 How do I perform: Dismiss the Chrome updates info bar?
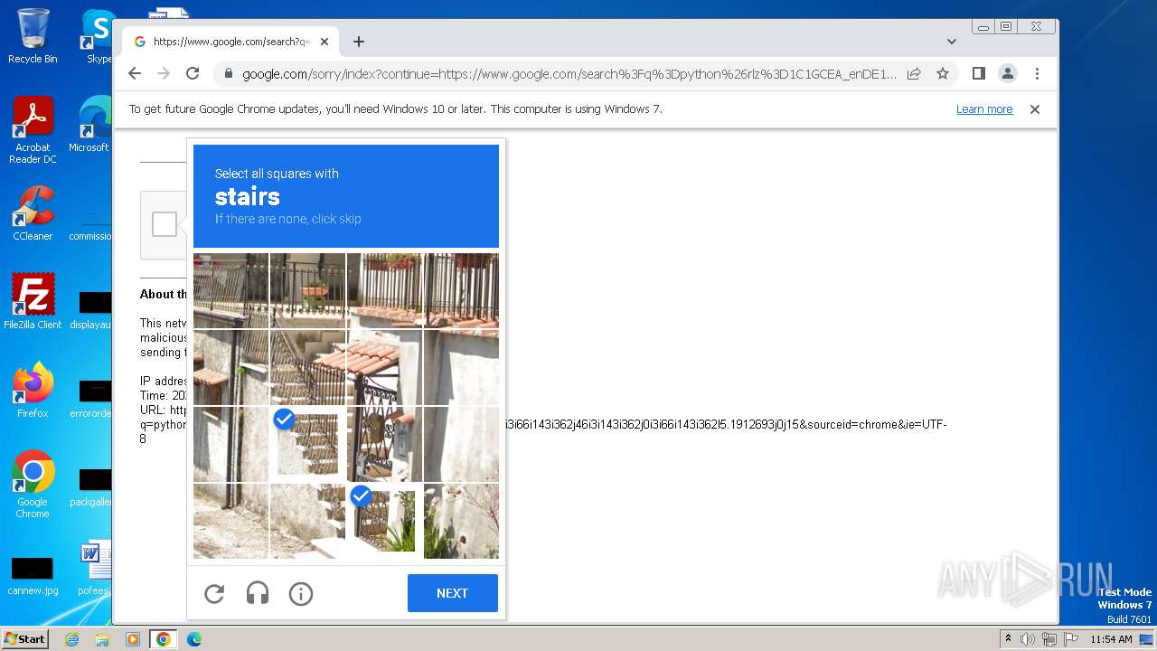click(1035, 109)
